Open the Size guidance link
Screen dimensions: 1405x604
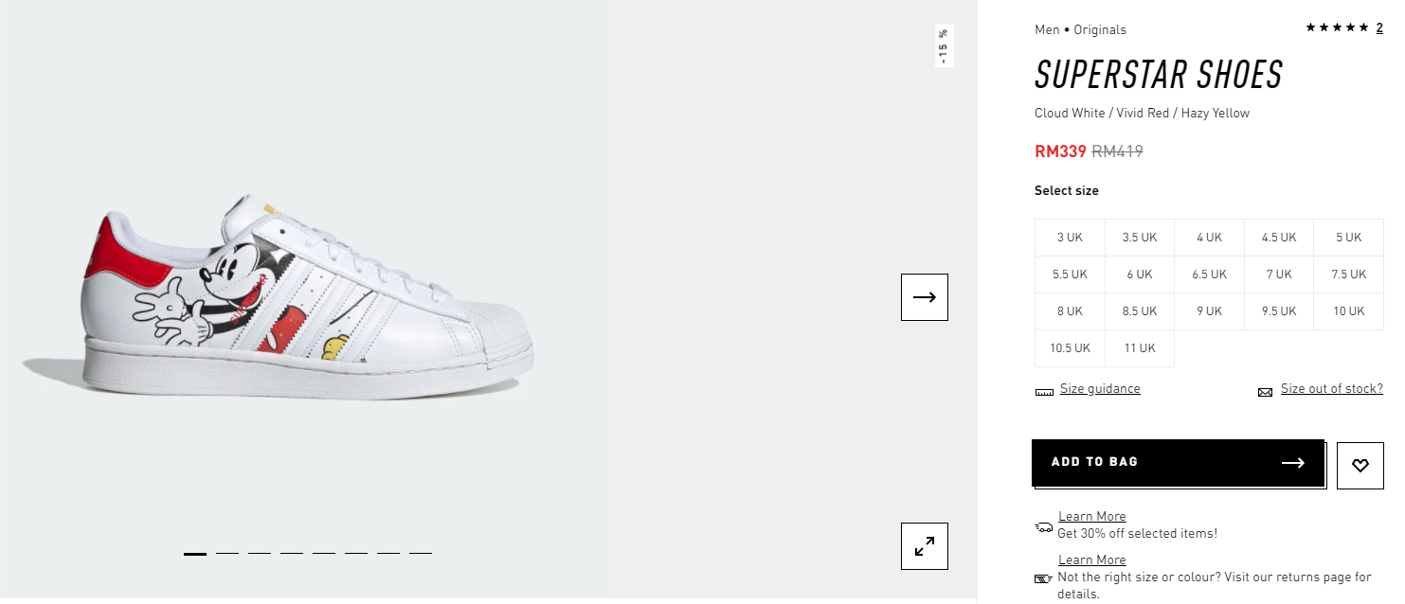pos(1100,389)
